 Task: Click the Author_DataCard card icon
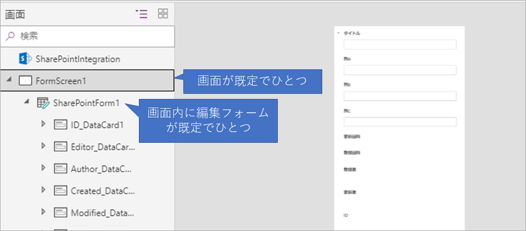(x=60, y=169)
